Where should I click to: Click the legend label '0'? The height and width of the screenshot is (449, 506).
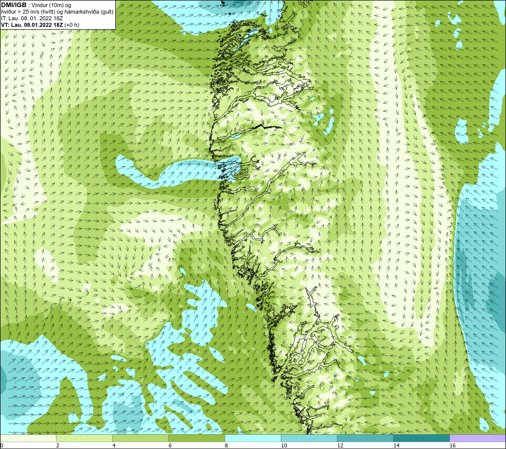pos(2,446)
